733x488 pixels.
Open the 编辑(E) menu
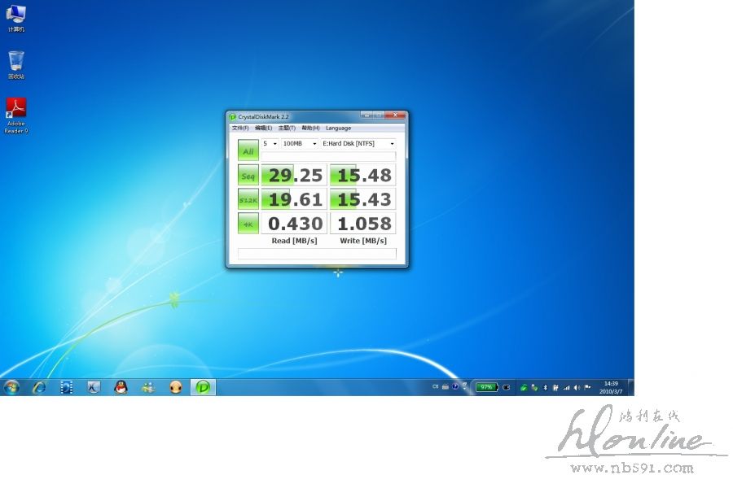[x=263, y=128]
